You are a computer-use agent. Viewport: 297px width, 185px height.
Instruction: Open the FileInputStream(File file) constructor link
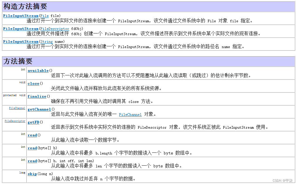click(20, 16)
